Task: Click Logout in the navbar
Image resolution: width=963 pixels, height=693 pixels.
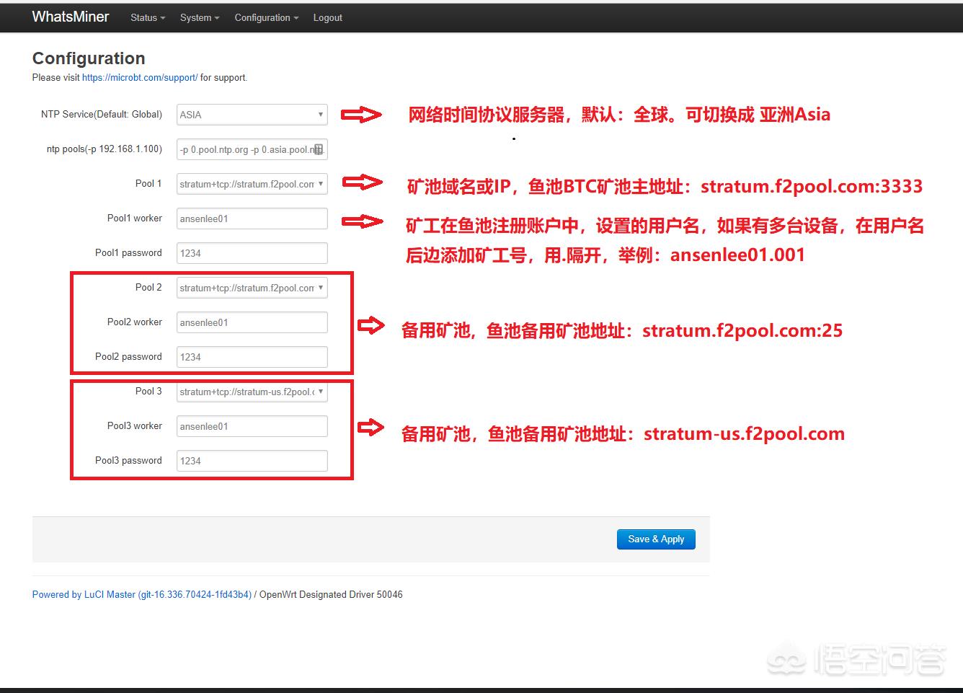Action: coord(327,17)
